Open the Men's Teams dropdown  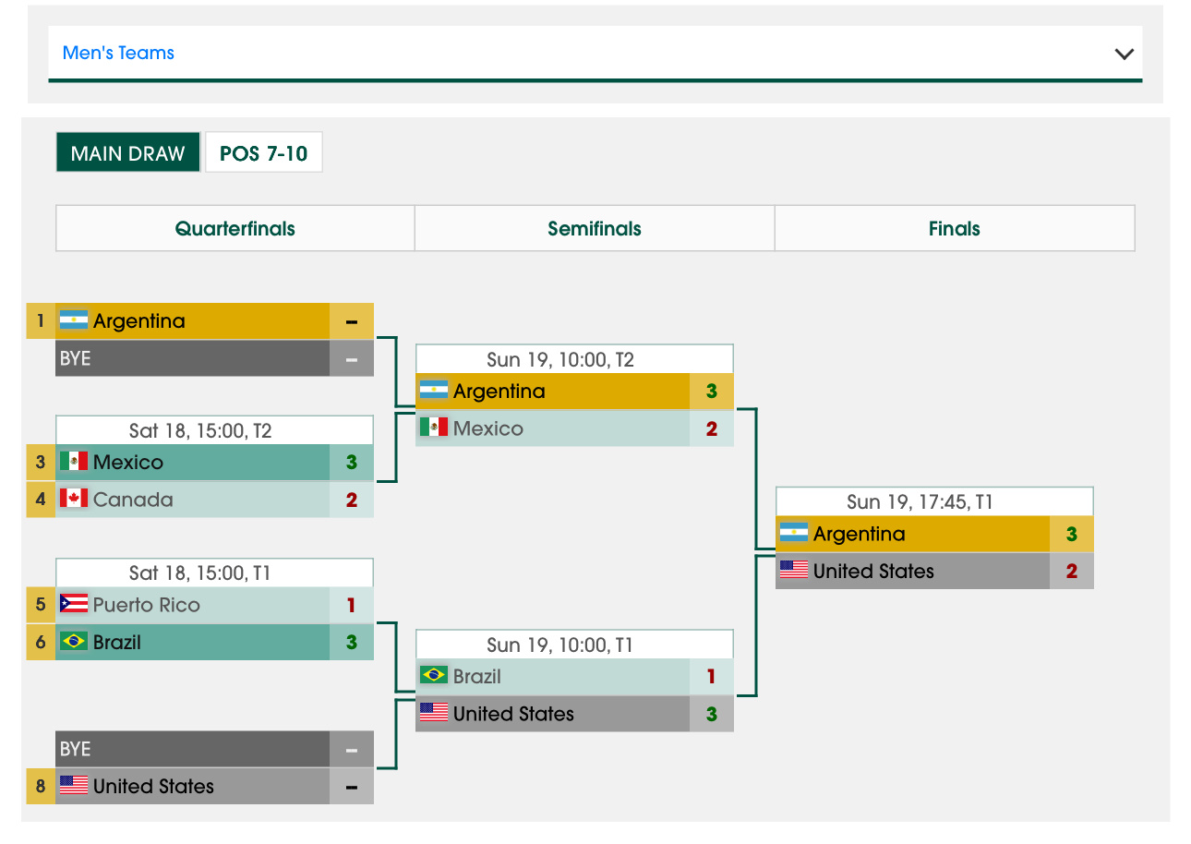pyautogui.click(x=595, y=54)
